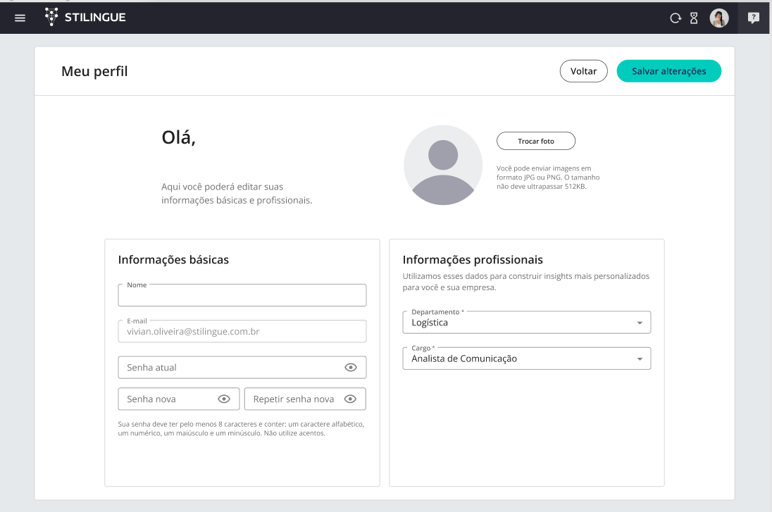Click the profile photo placeholder
Screen dimensions: 772x512
click(442, 166)
